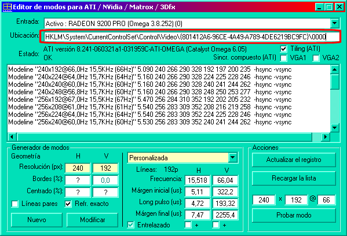This screenshot has height=236, width=347.
Task: Click the Nuevo button
Action: coord(36,220)
